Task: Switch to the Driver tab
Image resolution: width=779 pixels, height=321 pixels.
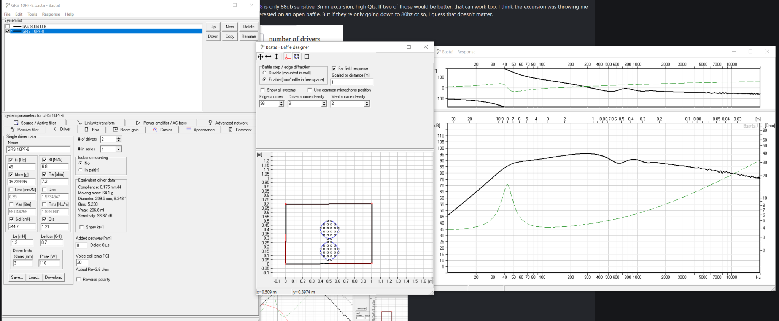Action: coord(62,129)
